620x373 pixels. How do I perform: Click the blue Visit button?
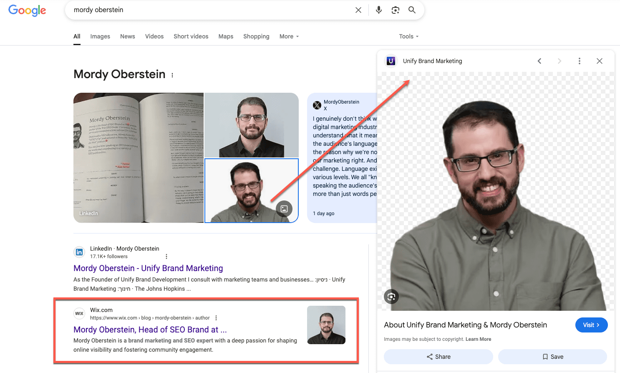[591, 325]
